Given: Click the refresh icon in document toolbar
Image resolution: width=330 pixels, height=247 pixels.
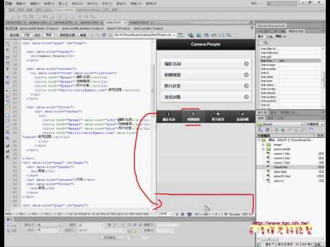Looking at the screenshot, I should (x=104, y=35).
